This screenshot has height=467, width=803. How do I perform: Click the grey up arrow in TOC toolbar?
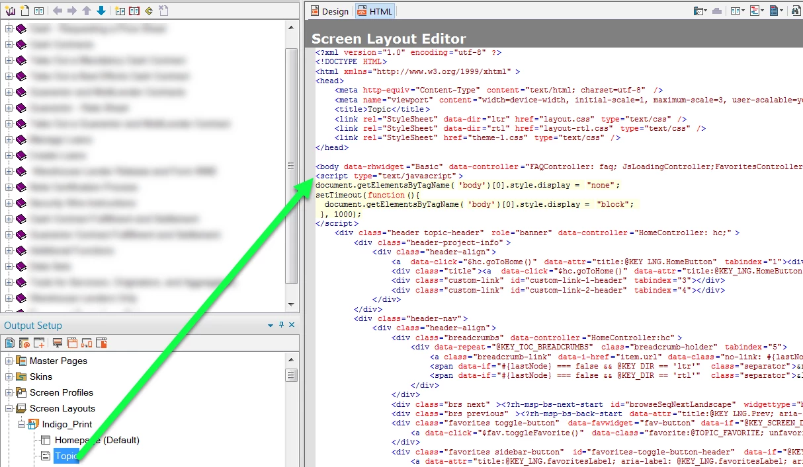[87, 11]
